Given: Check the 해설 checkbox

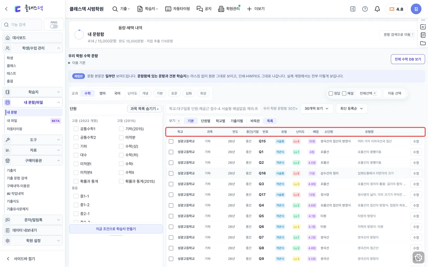Looking at the screenshot, I should 344,93.
